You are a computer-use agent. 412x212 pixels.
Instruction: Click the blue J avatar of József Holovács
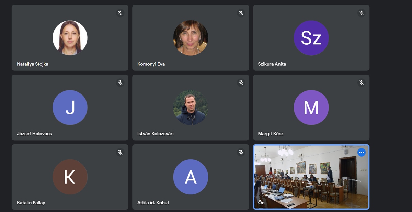click(70, 108)
